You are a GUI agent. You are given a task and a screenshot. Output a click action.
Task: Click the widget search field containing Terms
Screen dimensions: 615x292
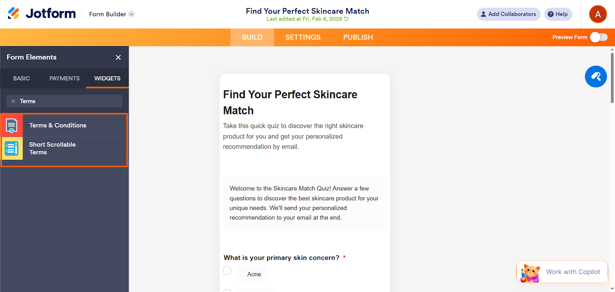click(69, 101)
